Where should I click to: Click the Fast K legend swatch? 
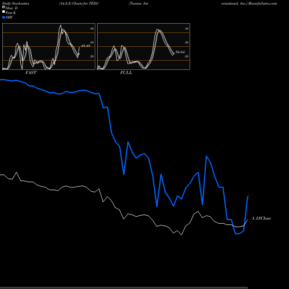click(x=3, y=12)
